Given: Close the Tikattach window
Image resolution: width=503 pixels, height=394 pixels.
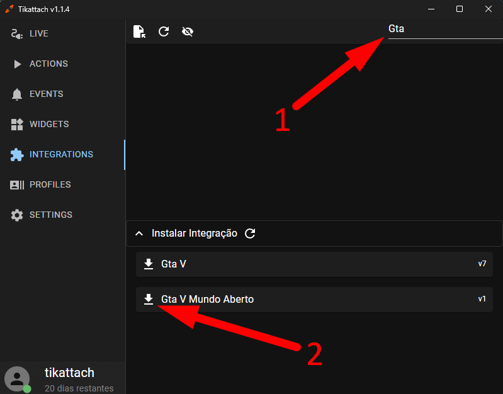Looking at the screenshot, I should coord(489,9).
